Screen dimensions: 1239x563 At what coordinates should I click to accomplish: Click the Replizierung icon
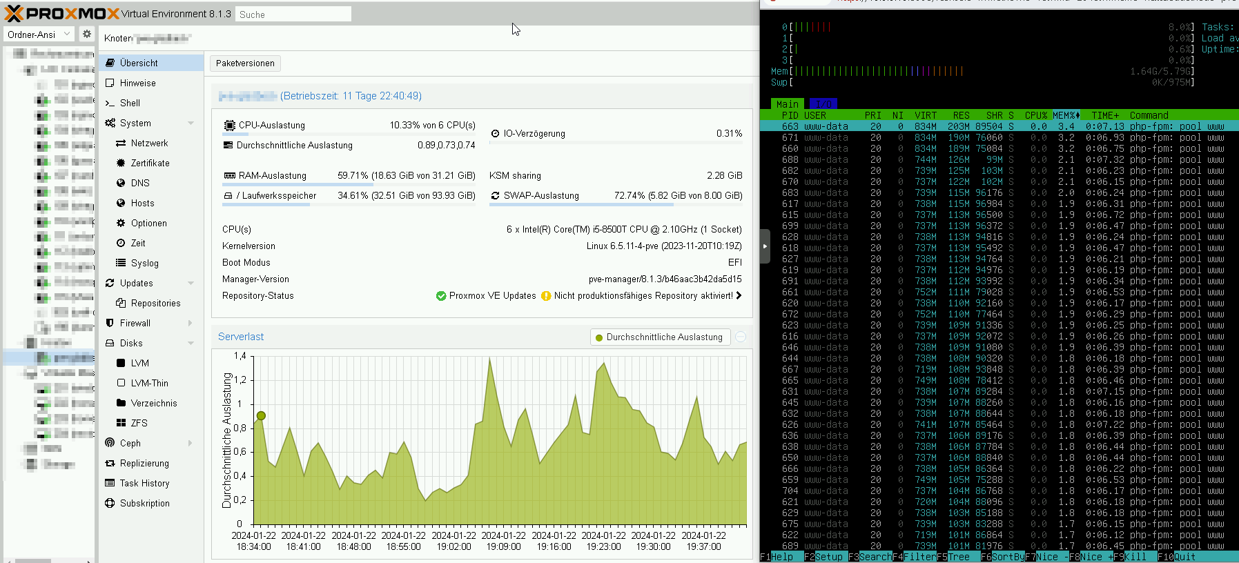pyautogui.click(x=110, y=463)
